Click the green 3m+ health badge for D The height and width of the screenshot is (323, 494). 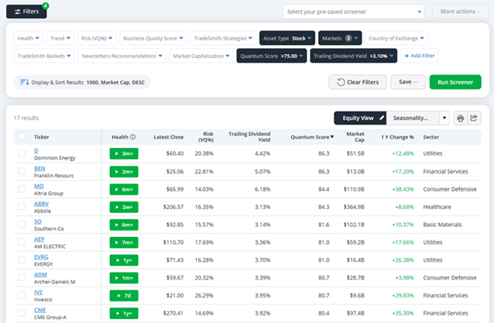[124, 154]
